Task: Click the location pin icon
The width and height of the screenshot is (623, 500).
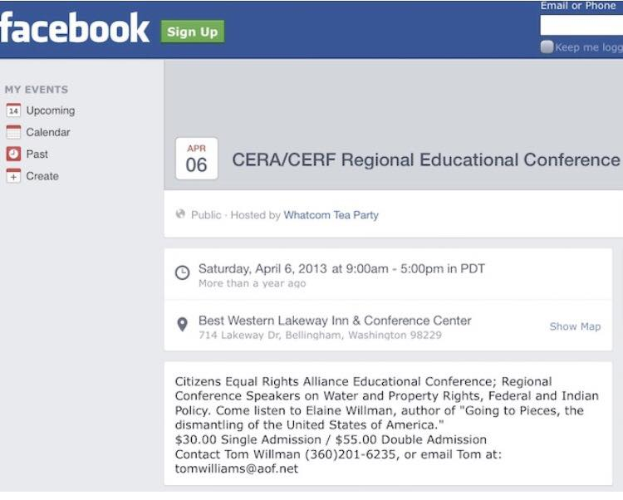Action: click(x=182, y=325)
